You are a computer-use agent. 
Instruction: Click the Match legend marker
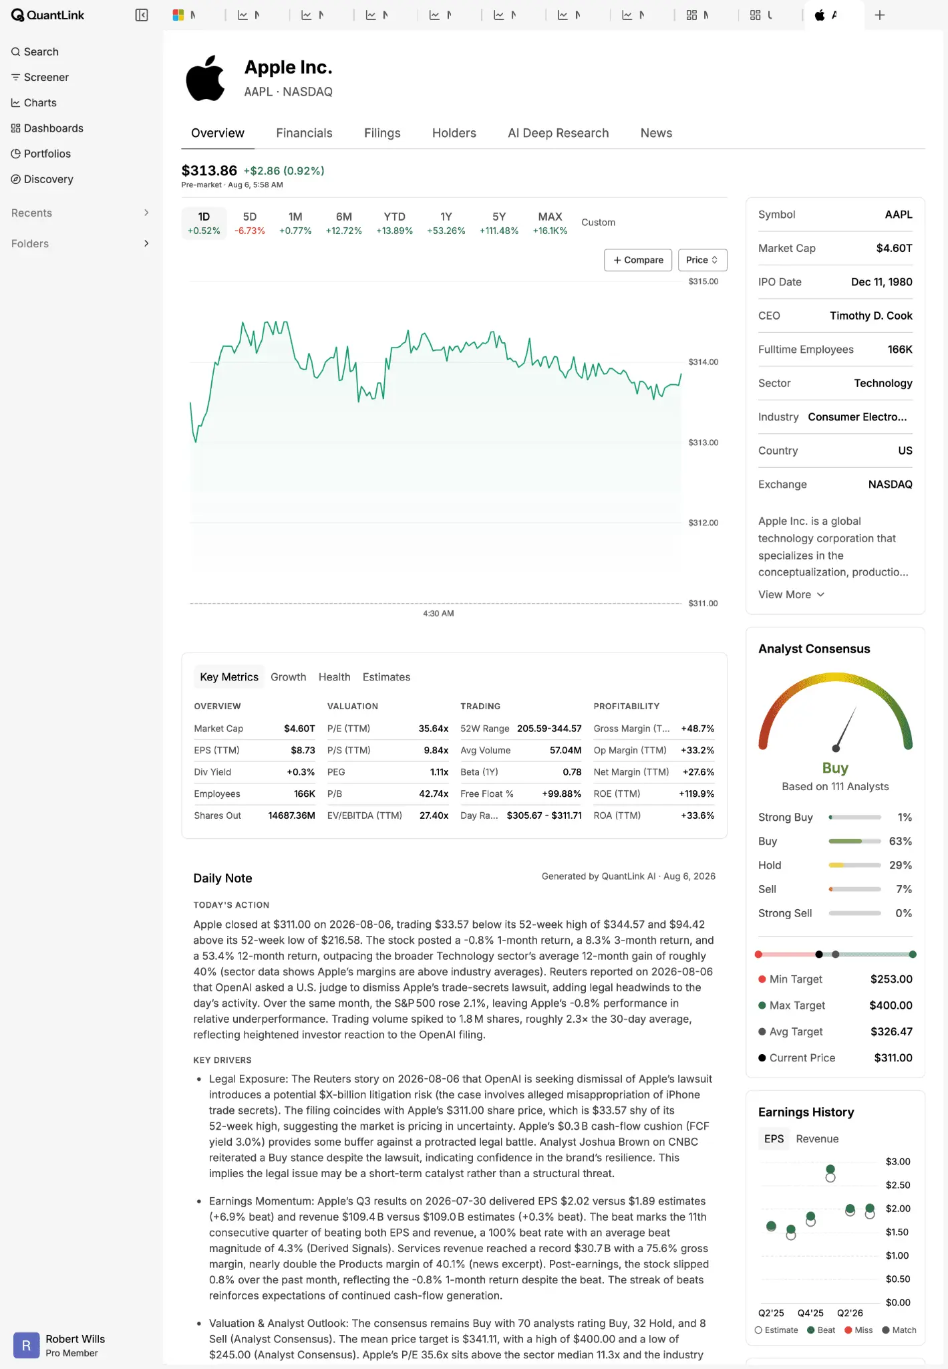click(x=886, y=1330)
